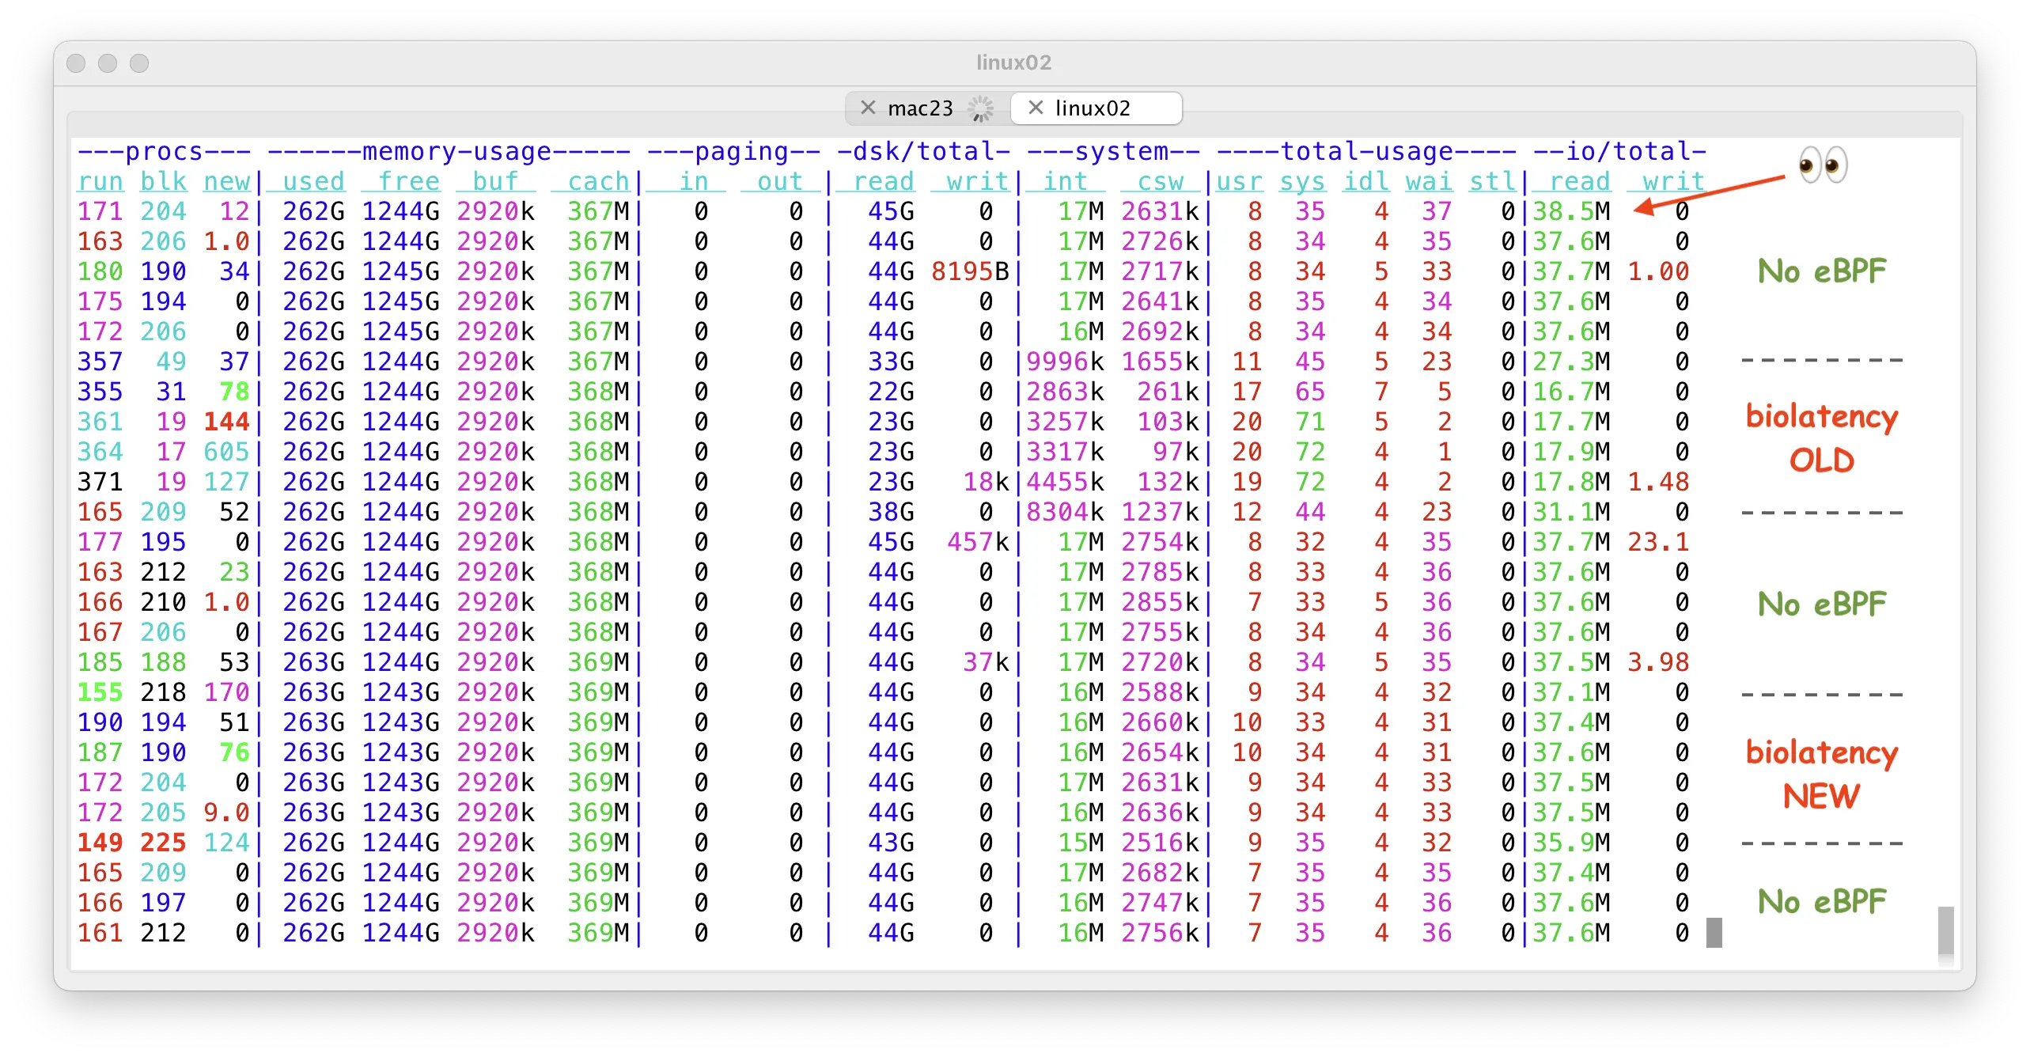Click the io read value 31.1M
This screenshot has height=1057, width=2030.
click(1572, 512)
